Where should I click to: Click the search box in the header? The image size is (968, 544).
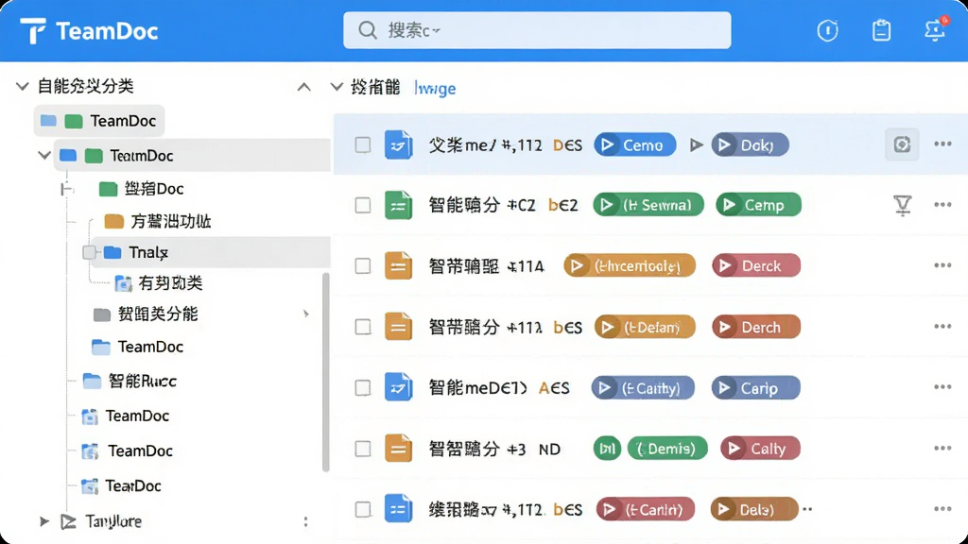click(x=537, y=30)
